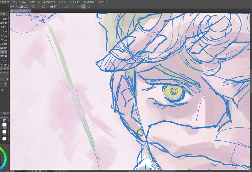Select the 120 brush size preset

click(x=4, y=126)
